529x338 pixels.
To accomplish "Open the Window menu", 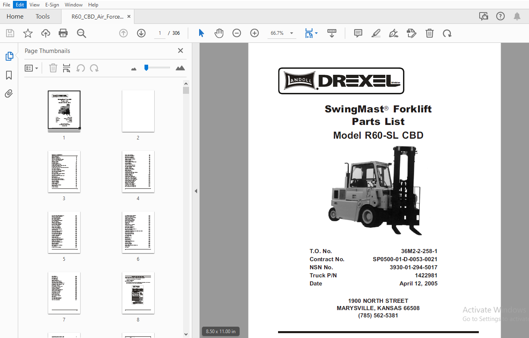I will pyautogui.click(x=74, y=4).
